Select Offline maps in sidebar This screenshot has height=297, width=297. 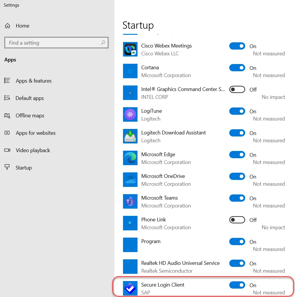[30, 116]
